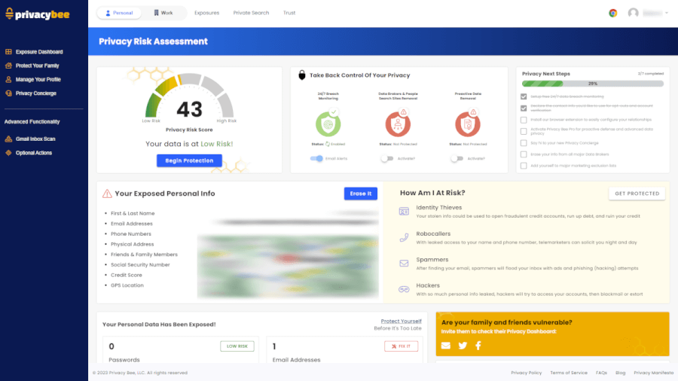Check the marketing exclusion lists step
The image size is (678, 381).
(524, 166)
